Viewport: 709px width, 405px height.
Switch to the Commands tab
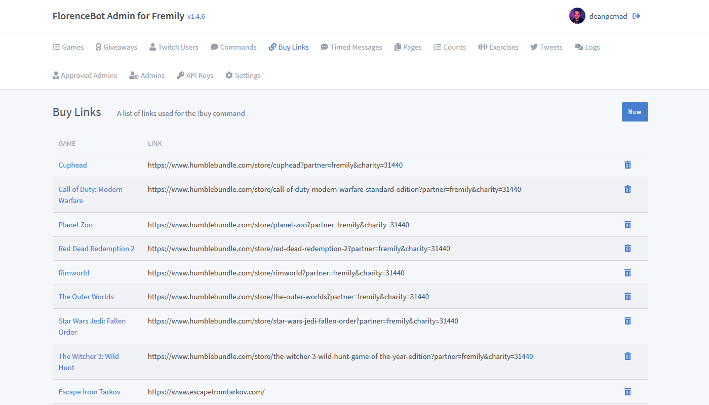(233, 47)
